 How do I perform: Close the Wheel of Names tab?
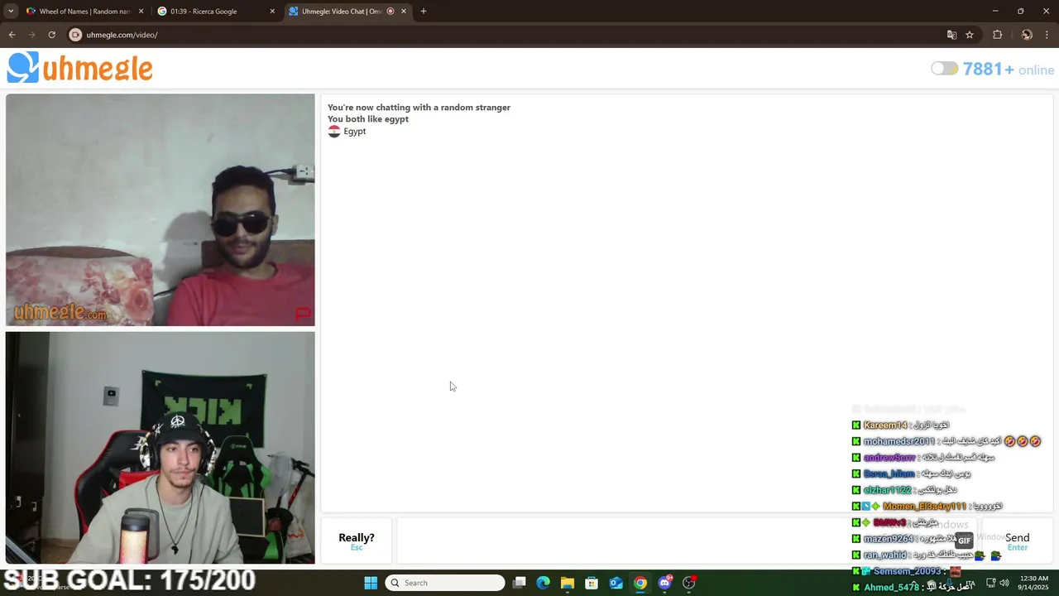click(x=141, y=12)
